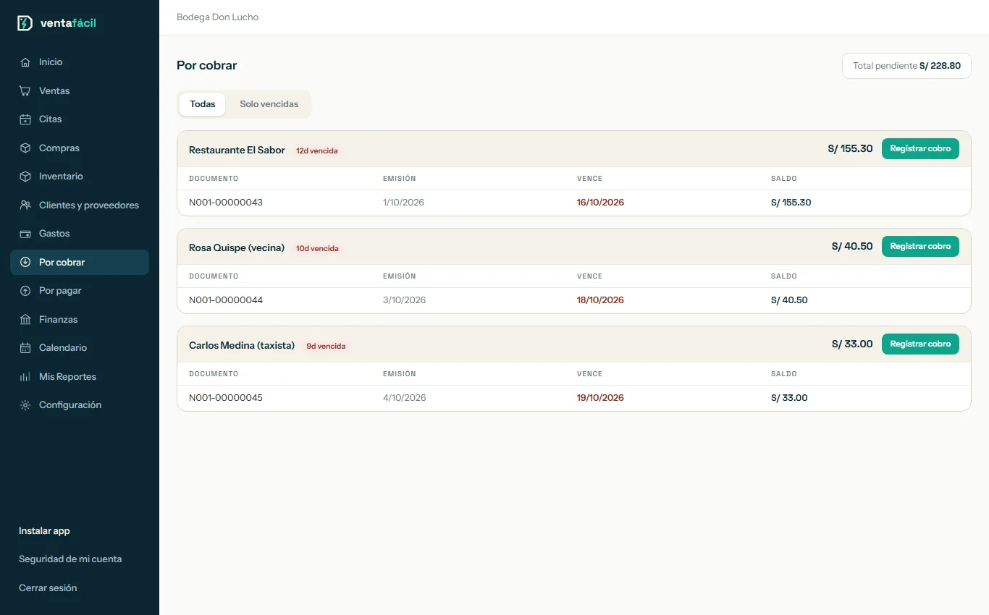The width and height of the screenshot is (989, 615).
Task: Click the Finanzas bank icon
Action: 25,320
